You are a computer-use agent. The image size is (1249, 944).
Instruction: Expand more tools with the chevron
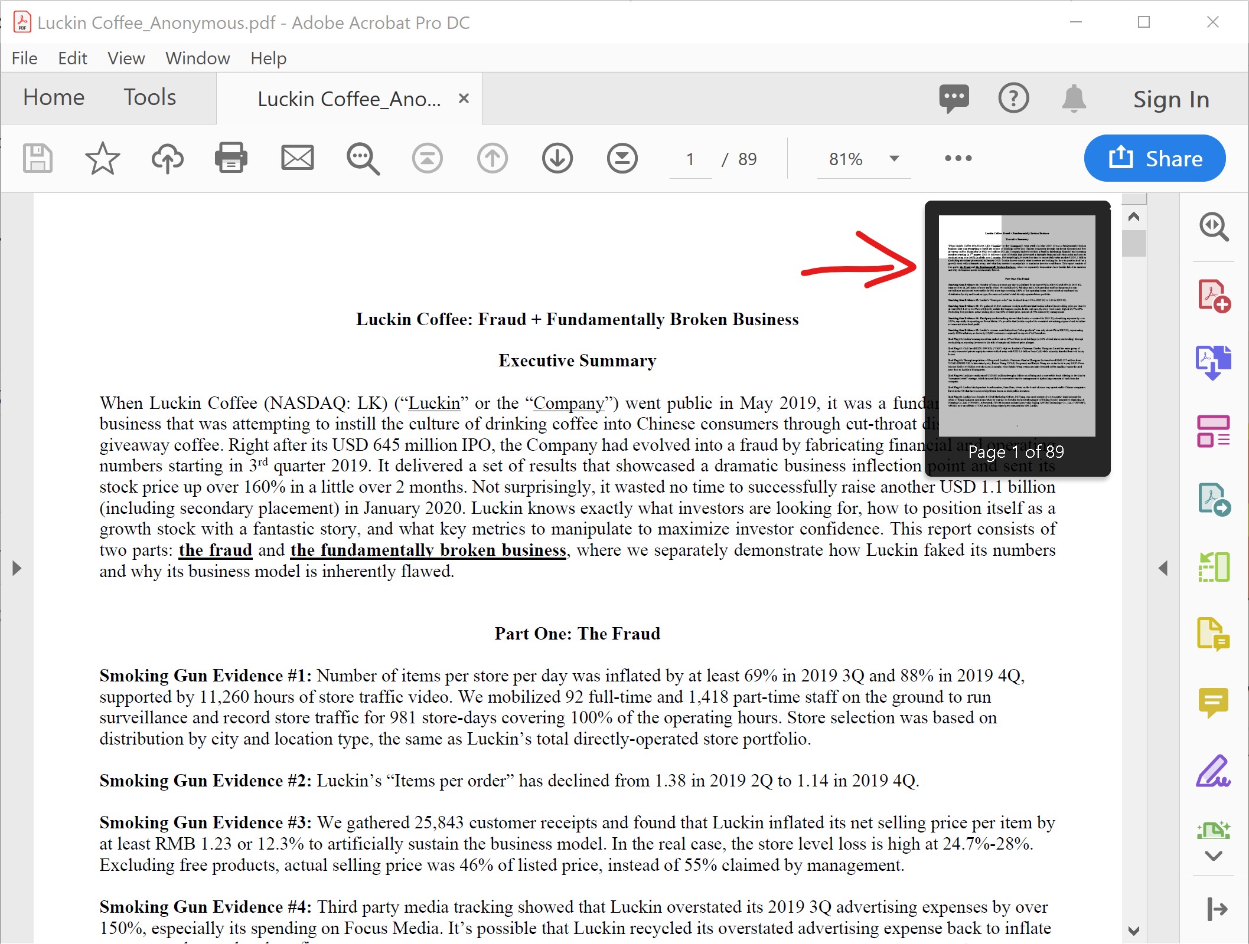pyautogui.click(x=1213, y=855)
